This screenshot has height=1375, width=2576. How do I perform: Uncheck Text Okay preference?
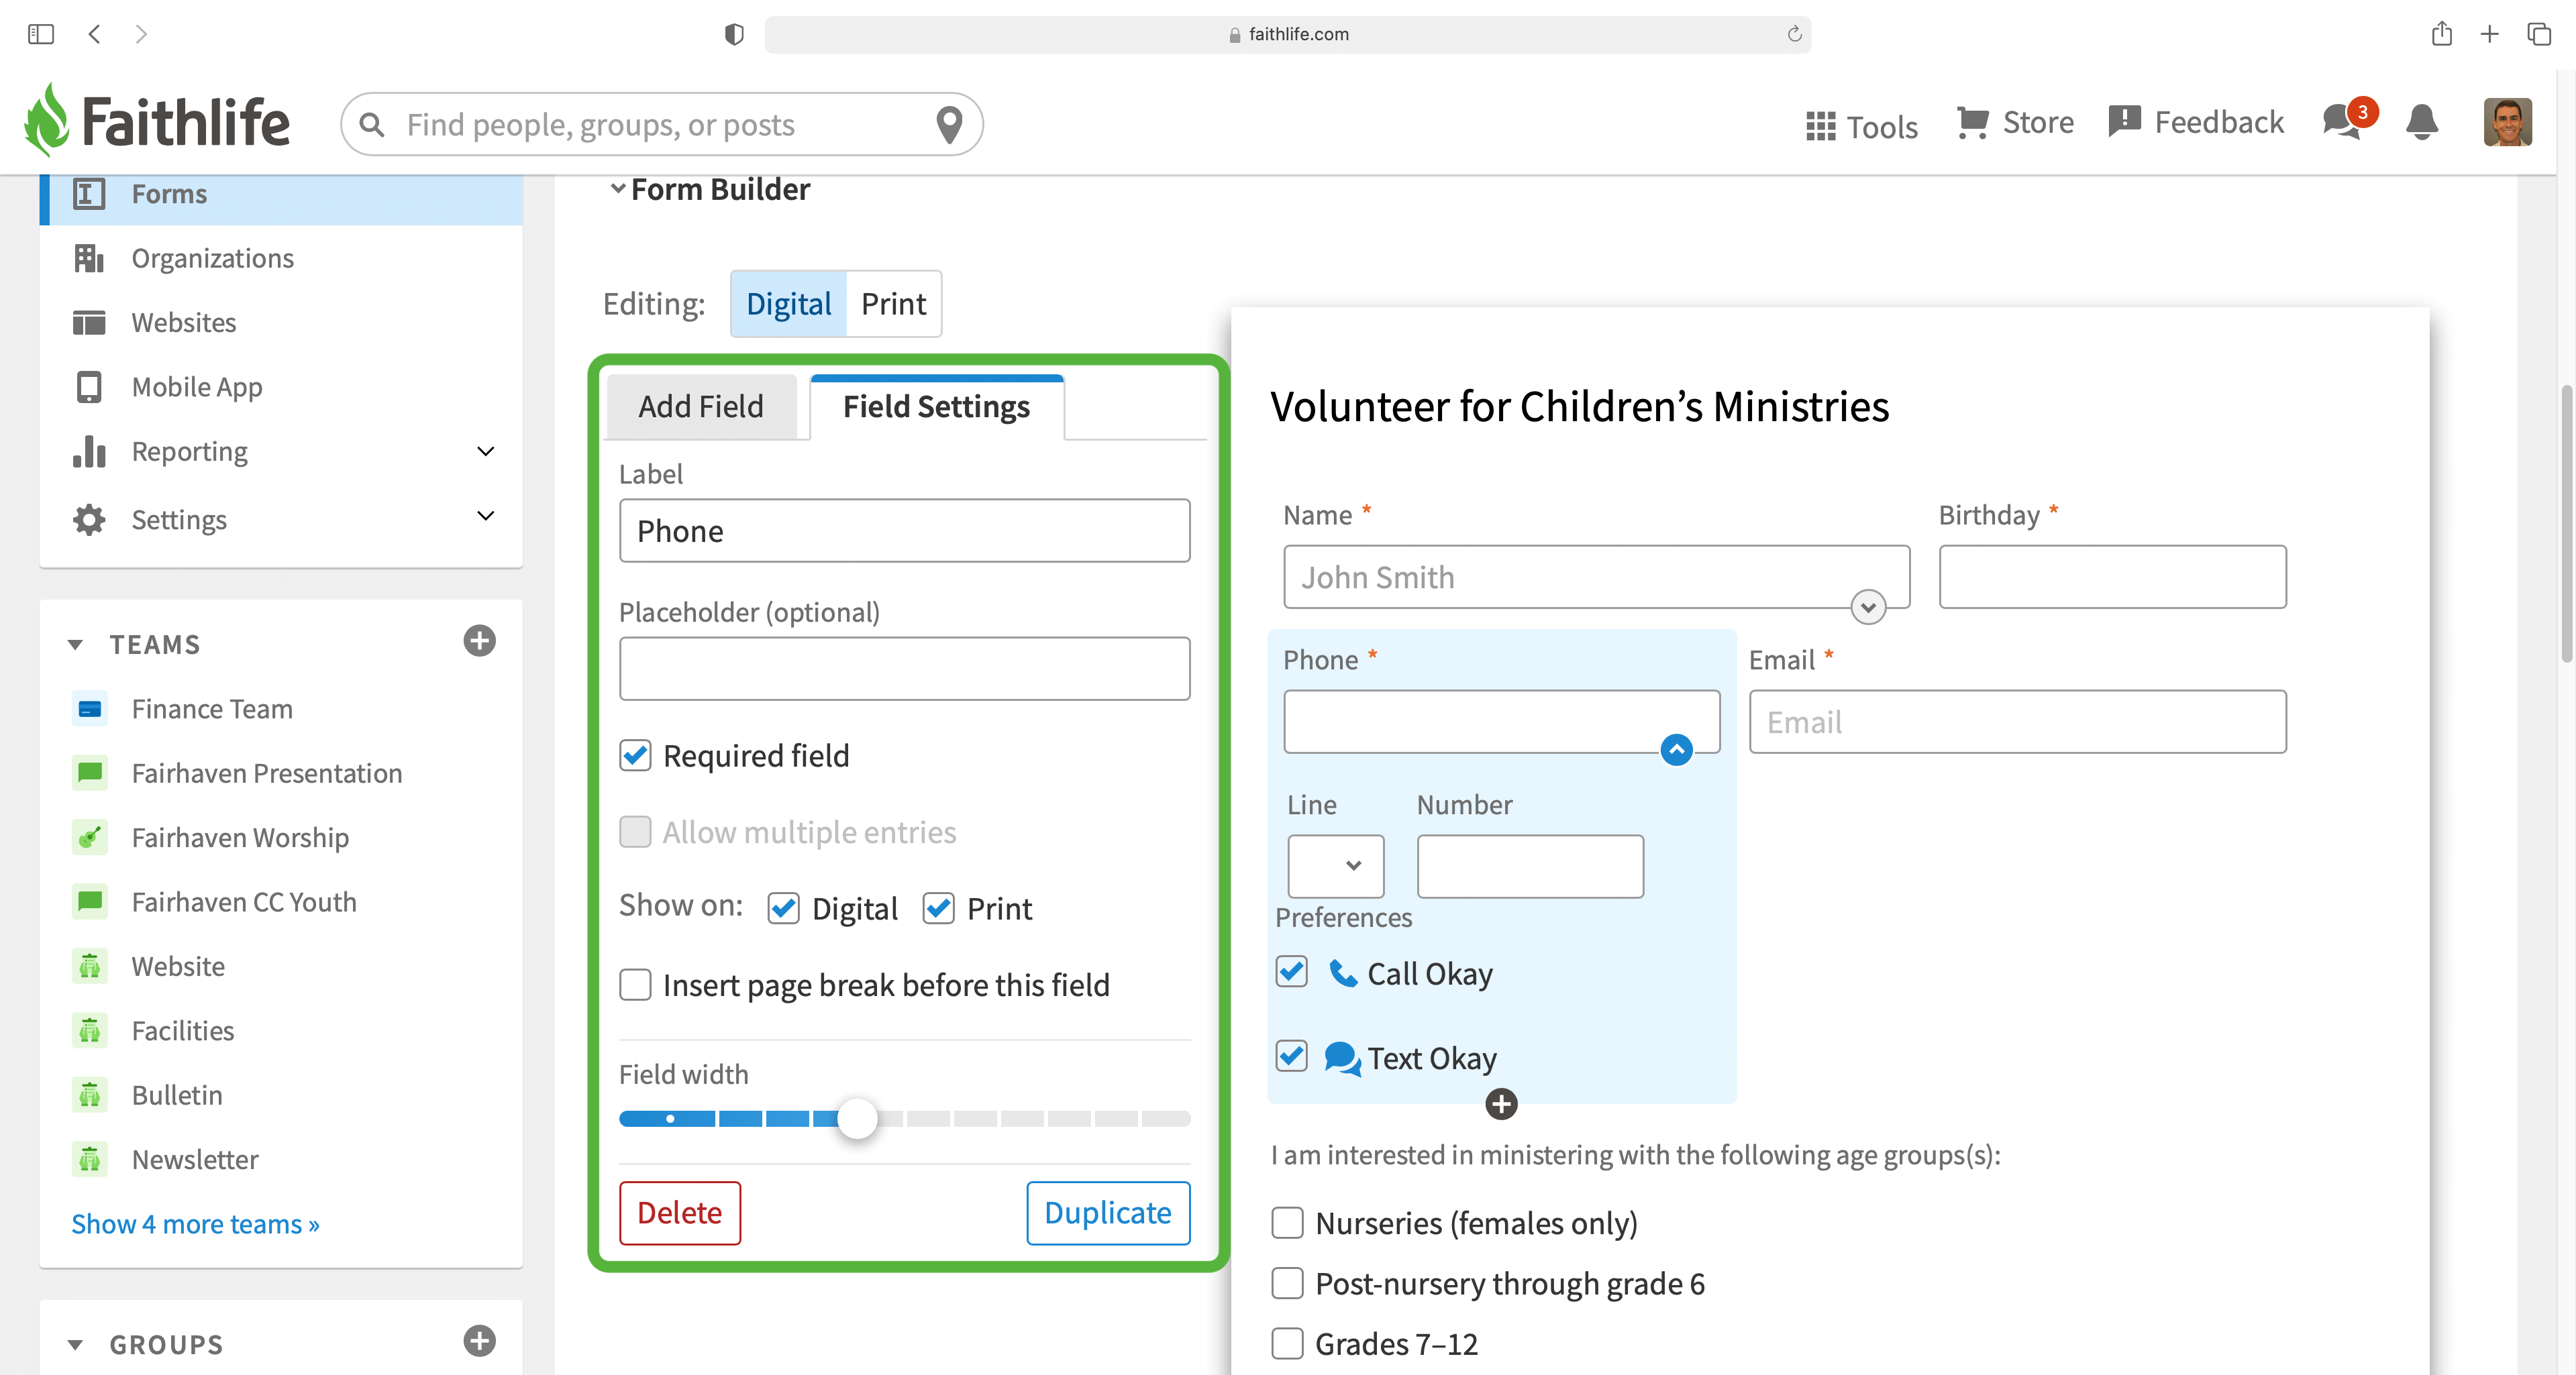(1291, 1056)
